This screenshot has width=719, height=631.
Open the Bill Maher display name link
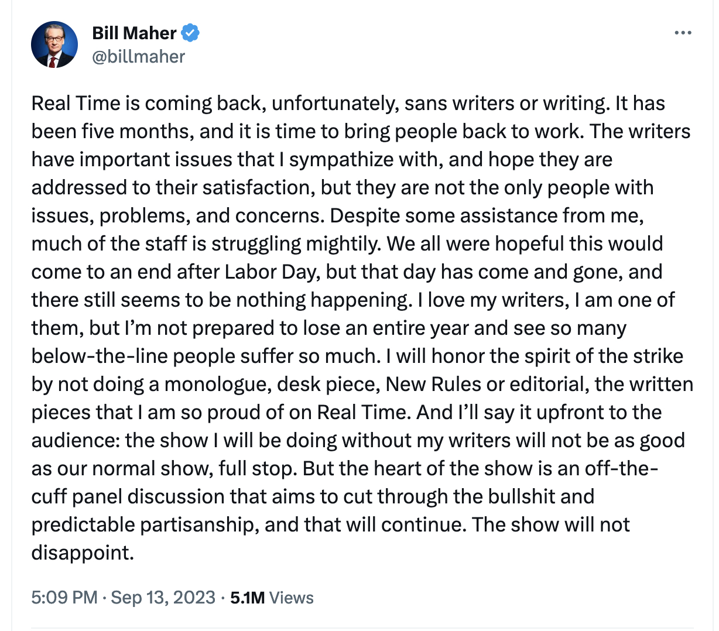(134, 33)
